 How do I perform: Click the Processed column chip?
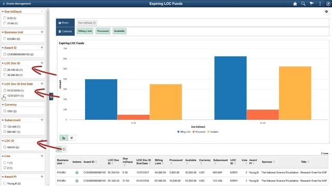[103, 31]
